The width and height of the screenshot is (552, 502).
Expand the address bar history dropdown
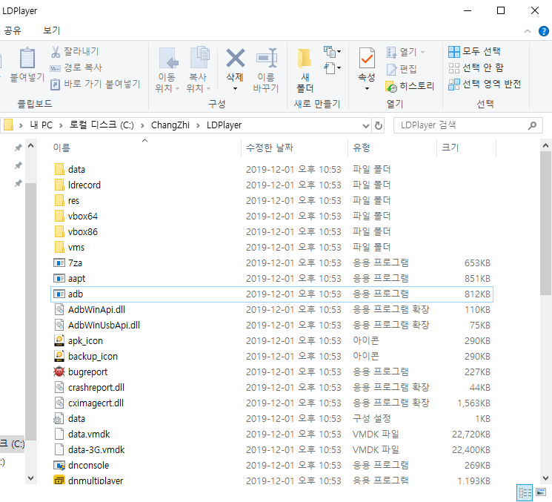366,126
